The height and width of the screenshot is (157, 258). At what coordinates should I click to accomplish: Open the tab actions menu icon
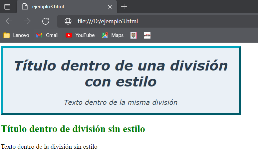[x=7, y=7]
